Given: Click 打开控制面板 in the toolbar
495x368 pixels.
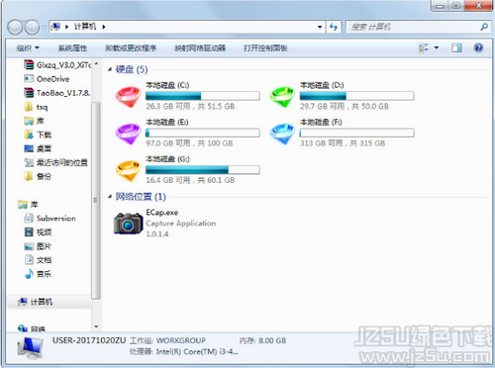Looking at the screenshot, I should point(265,48).
